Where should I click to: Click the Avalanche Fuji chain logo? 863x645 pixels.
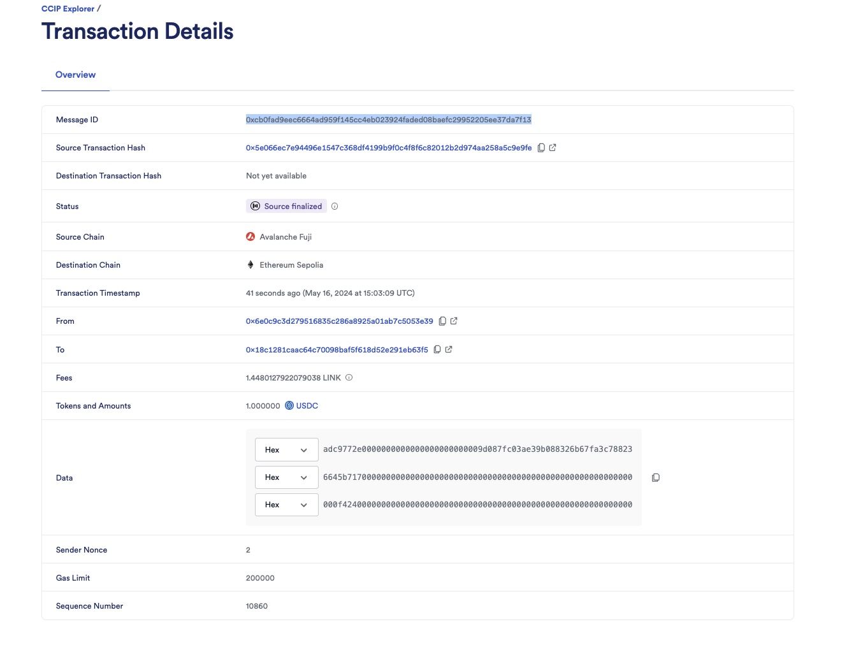(251, 236)
